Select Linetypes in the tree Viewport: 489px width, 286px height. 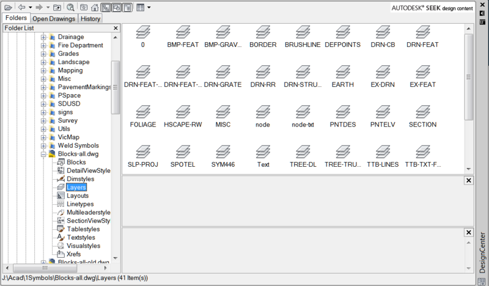pos(80,204)
